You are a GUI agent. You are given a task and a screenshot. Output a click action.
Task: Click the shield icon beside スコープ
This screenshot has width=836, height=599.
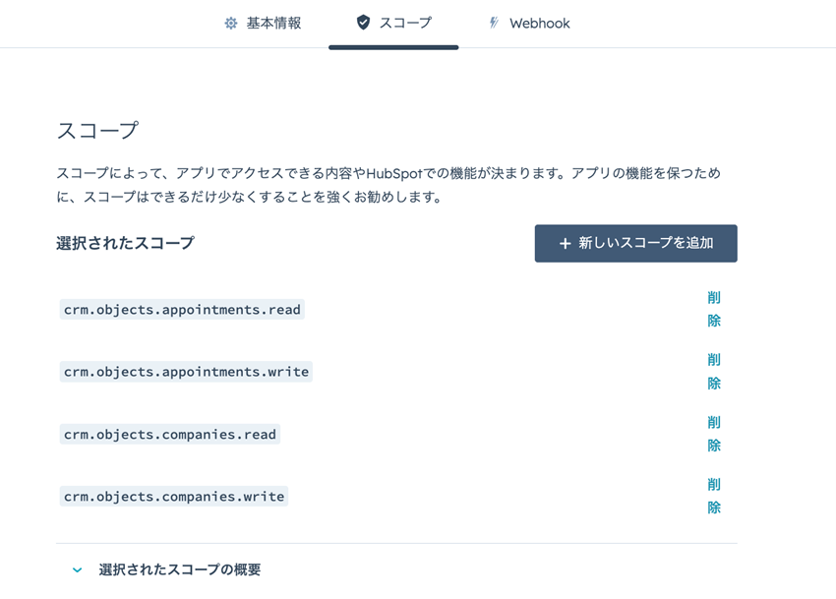click(363, 23)
